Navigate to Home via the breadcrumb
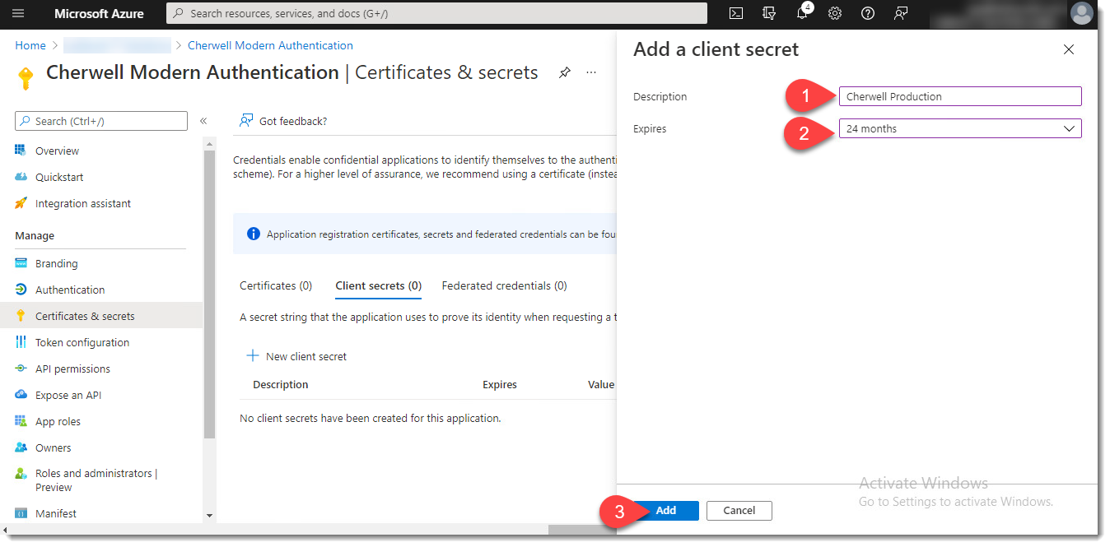 coord(30,45)
